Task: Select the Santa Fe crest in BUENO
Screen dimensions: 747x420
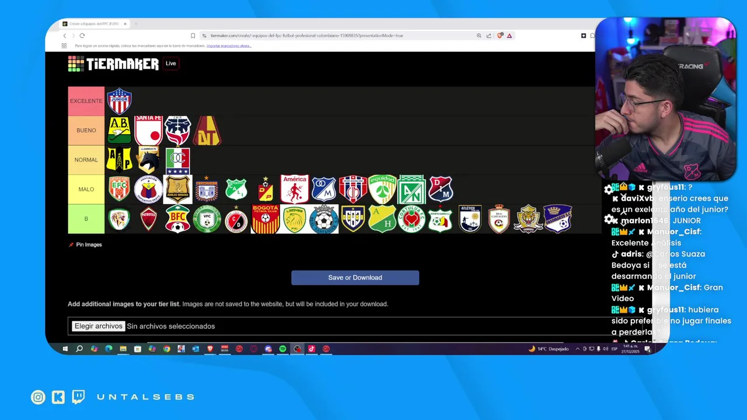Action: 148,130
